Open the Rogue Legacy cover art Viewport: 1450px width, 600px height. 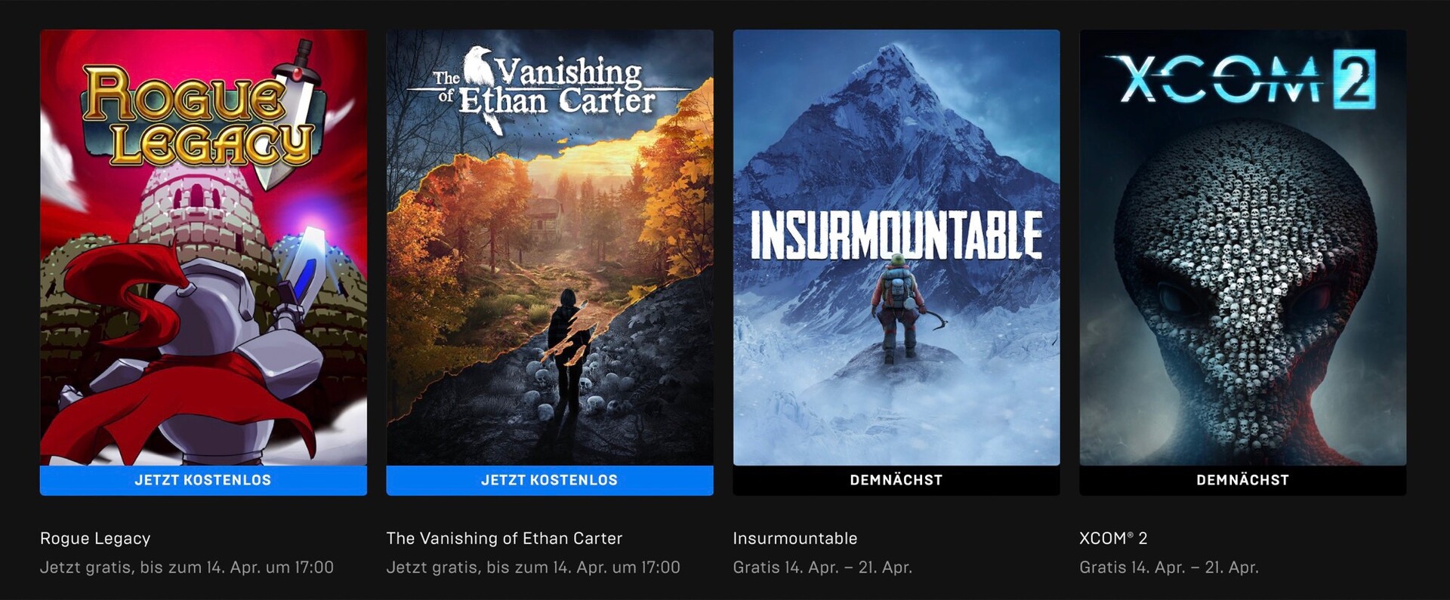point(203,248)
